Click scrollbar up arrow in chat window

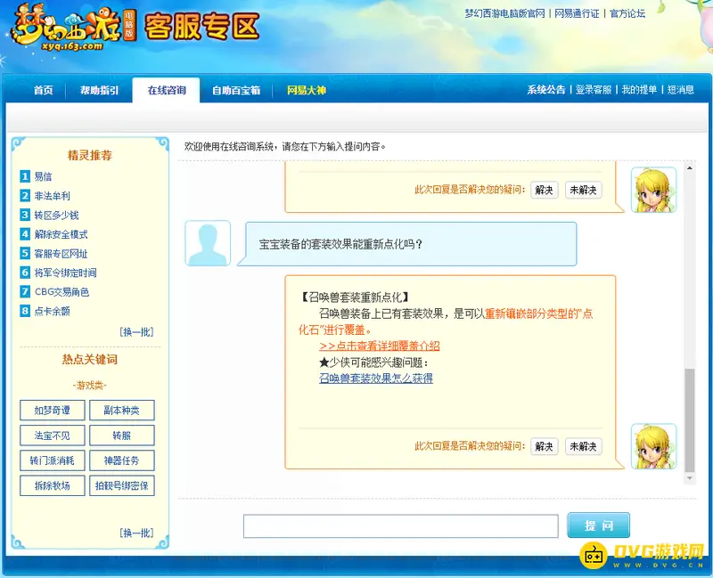tap(689, 168)
